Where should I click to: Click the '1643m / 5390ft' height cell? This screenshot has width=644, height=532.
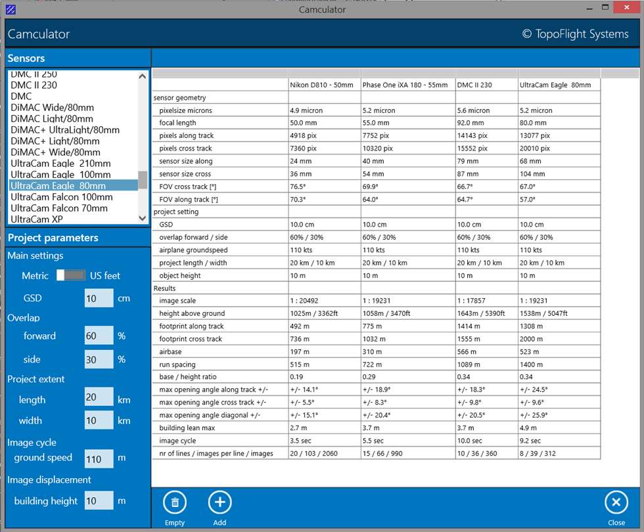pos(487,313)
